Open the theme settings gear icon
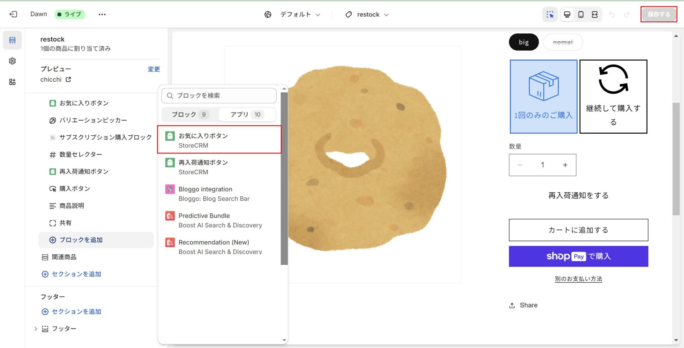The image size is (684, 348). [x=12, y=61]
